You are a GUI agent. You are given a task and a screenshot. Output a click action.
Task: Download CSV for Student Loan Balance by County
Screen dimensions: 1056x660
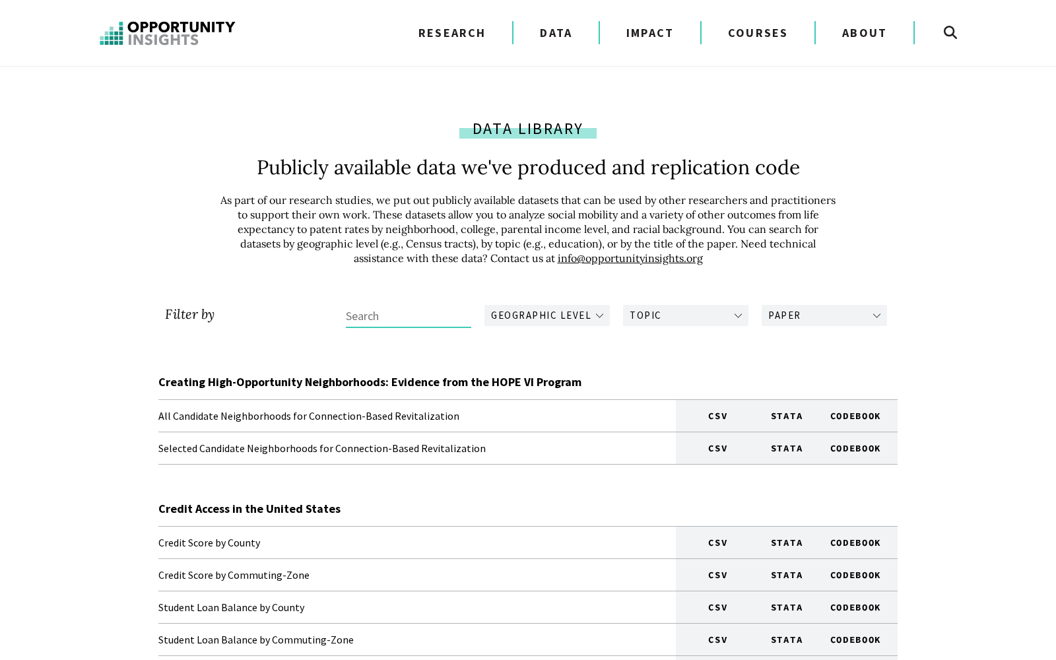(x=717, y=607)
